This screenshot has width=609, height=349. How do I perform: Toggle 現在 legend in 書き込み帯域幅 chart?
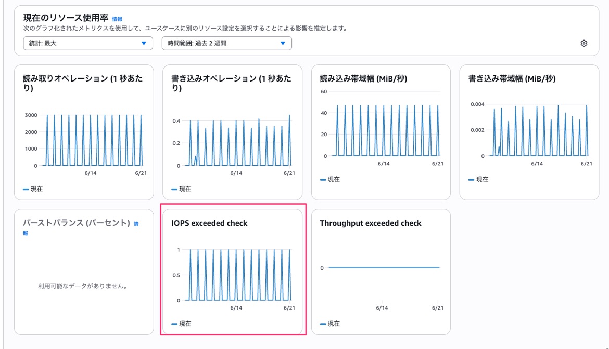click(x=478, y=179)
